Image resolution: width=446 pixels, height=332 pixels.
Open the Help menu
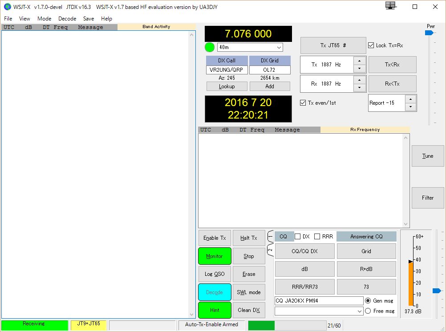(106, 19)
